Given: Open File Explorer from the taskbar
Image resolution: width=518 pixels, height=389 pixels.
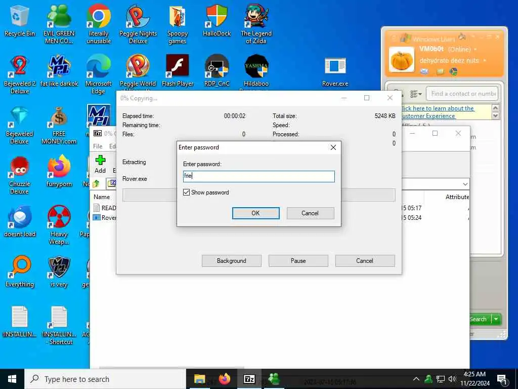Looking at the screenshot, I should (x=199, y=379).
